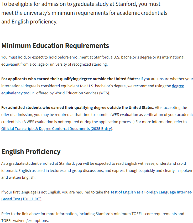Click the English Proficiency heading
Viewport: 193px width, 223px height.
pos(31,152)
